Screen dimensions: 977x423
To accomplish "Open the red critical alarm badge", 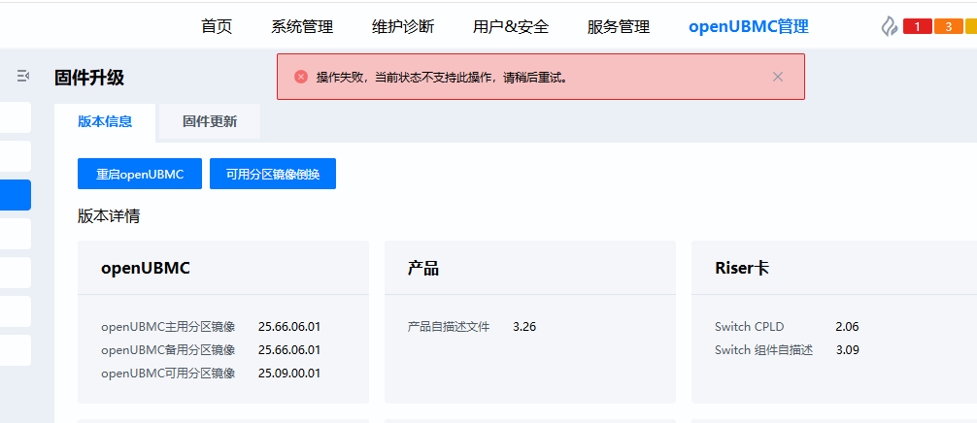I will tap(918, 26).
